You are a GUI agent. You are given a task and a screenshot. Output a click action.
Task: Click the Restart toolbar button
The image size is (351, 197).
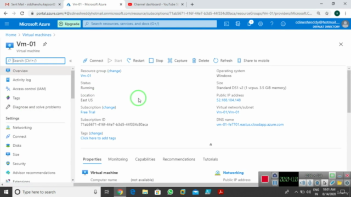135,61
